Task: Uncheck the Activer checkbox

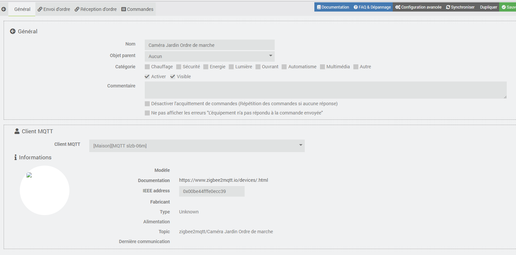Action: tap(147, 77)
